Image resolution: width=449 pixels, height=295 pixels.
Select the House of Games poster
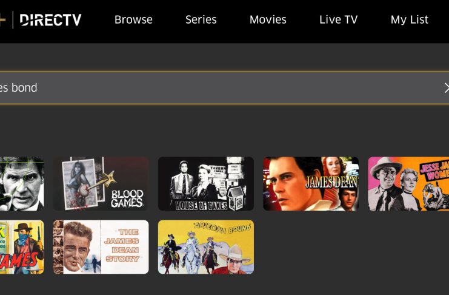206,184
